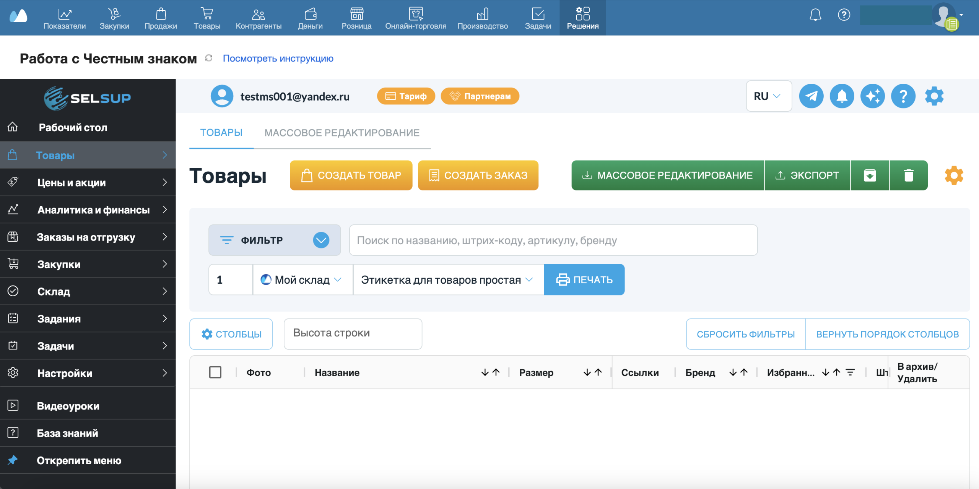Open the blue gear settings icon
Screen dimensions: 979x489
[x=934, y=96]
